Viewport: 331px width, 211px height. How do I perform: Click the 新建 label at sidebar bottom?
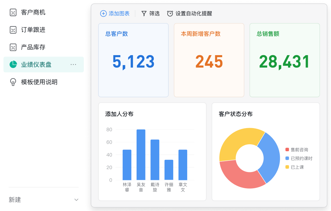point(15,200)
